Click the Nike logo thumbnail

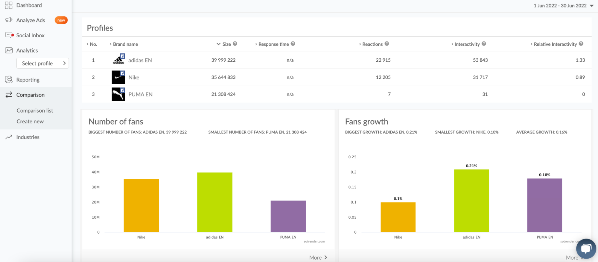point(118,77)
